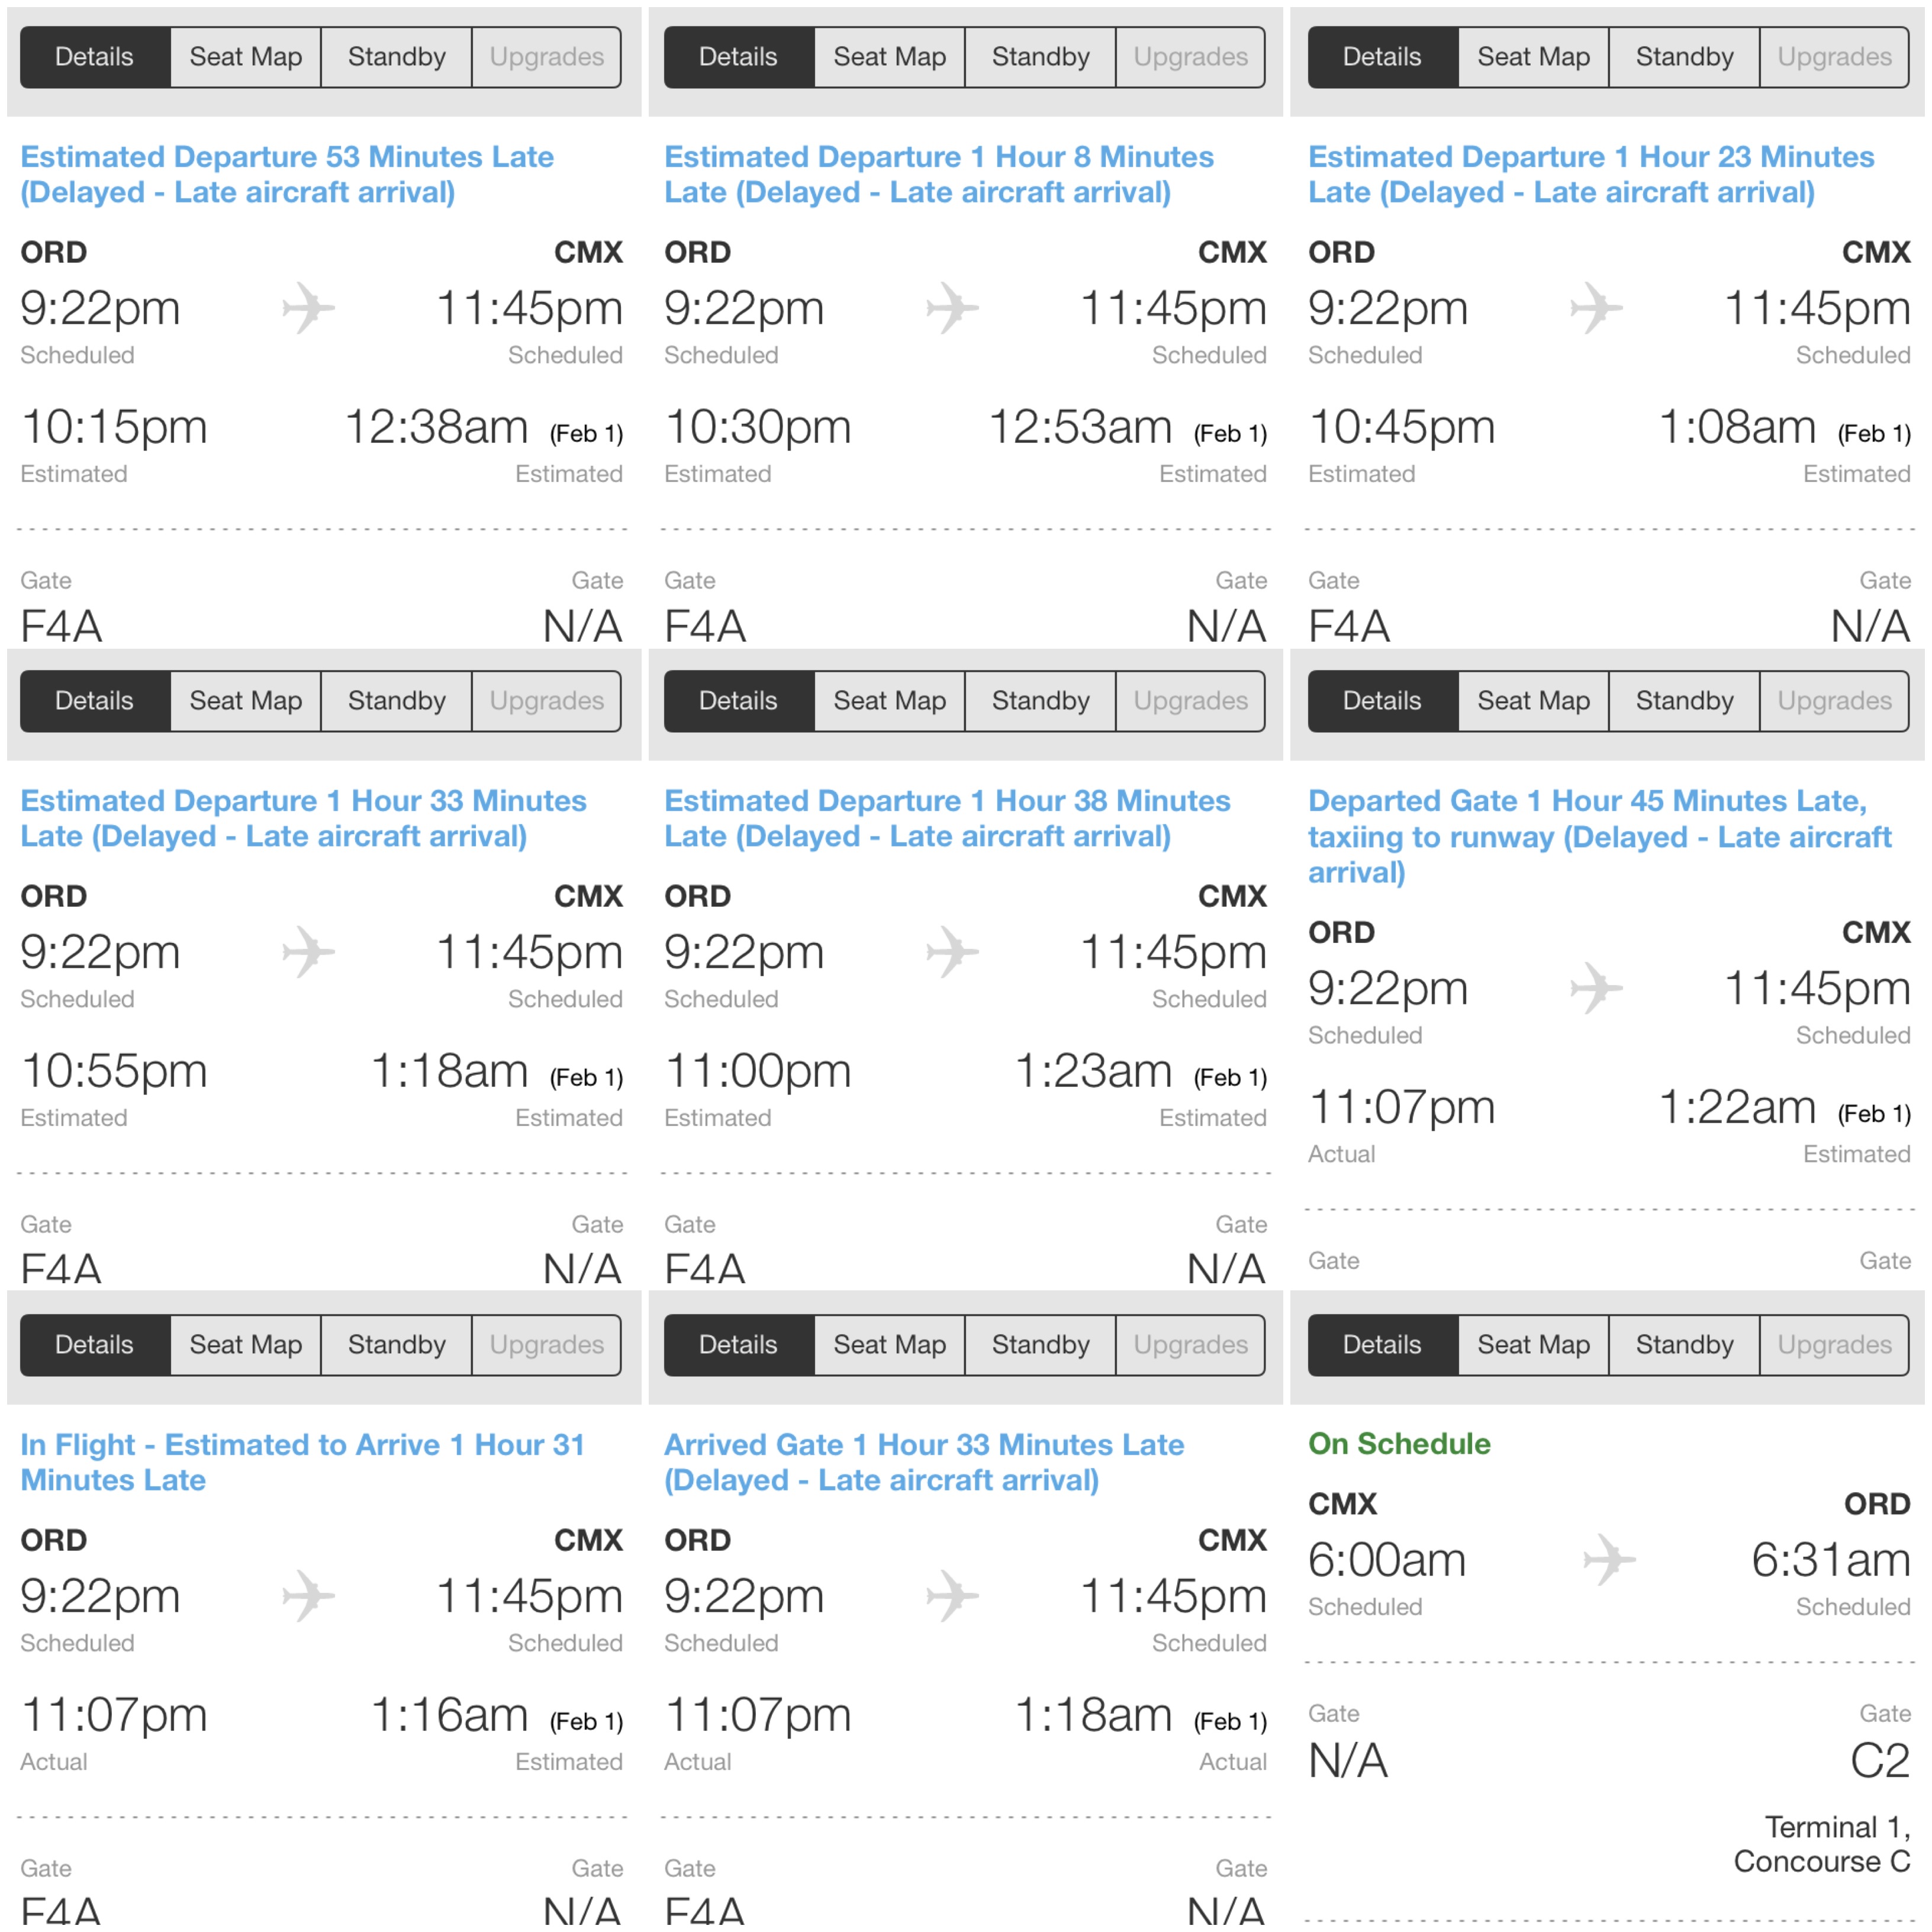1932x1932 pixels.
Task: Open Seat Map tab in the Arrived Gate panel
Action: (889, 1345)
